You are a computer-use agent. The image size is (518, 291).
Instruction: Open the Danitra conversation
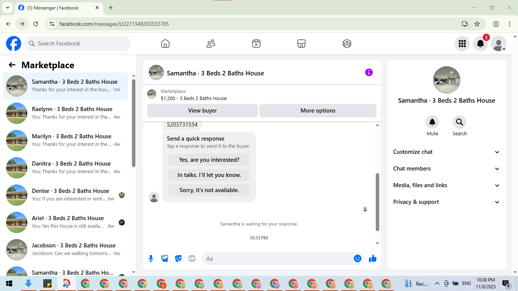pyautogui.click(x=66, y=168)
